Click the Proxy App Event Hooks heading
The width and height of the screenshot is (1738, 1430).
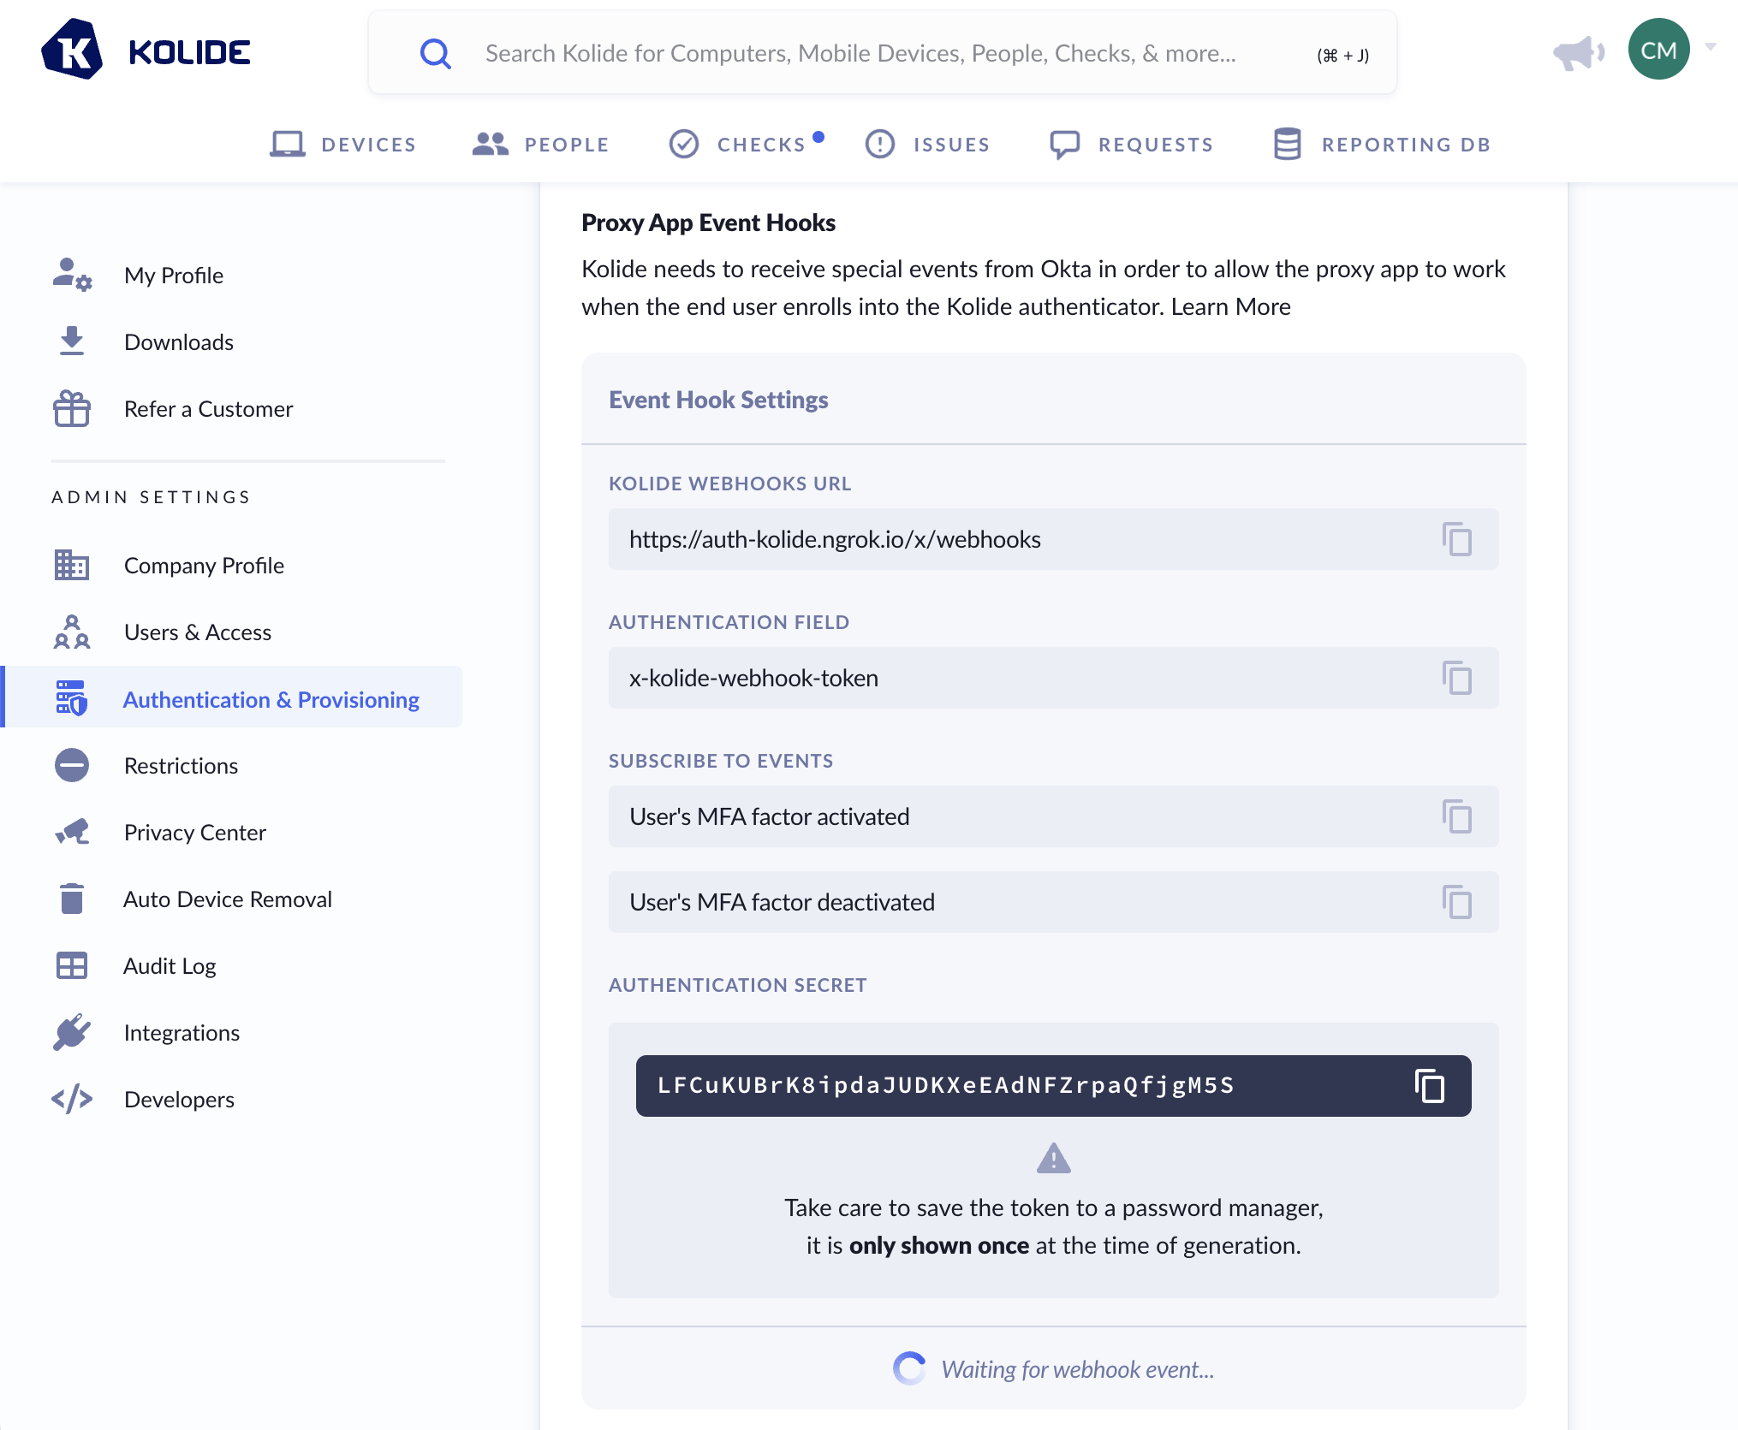708,223
